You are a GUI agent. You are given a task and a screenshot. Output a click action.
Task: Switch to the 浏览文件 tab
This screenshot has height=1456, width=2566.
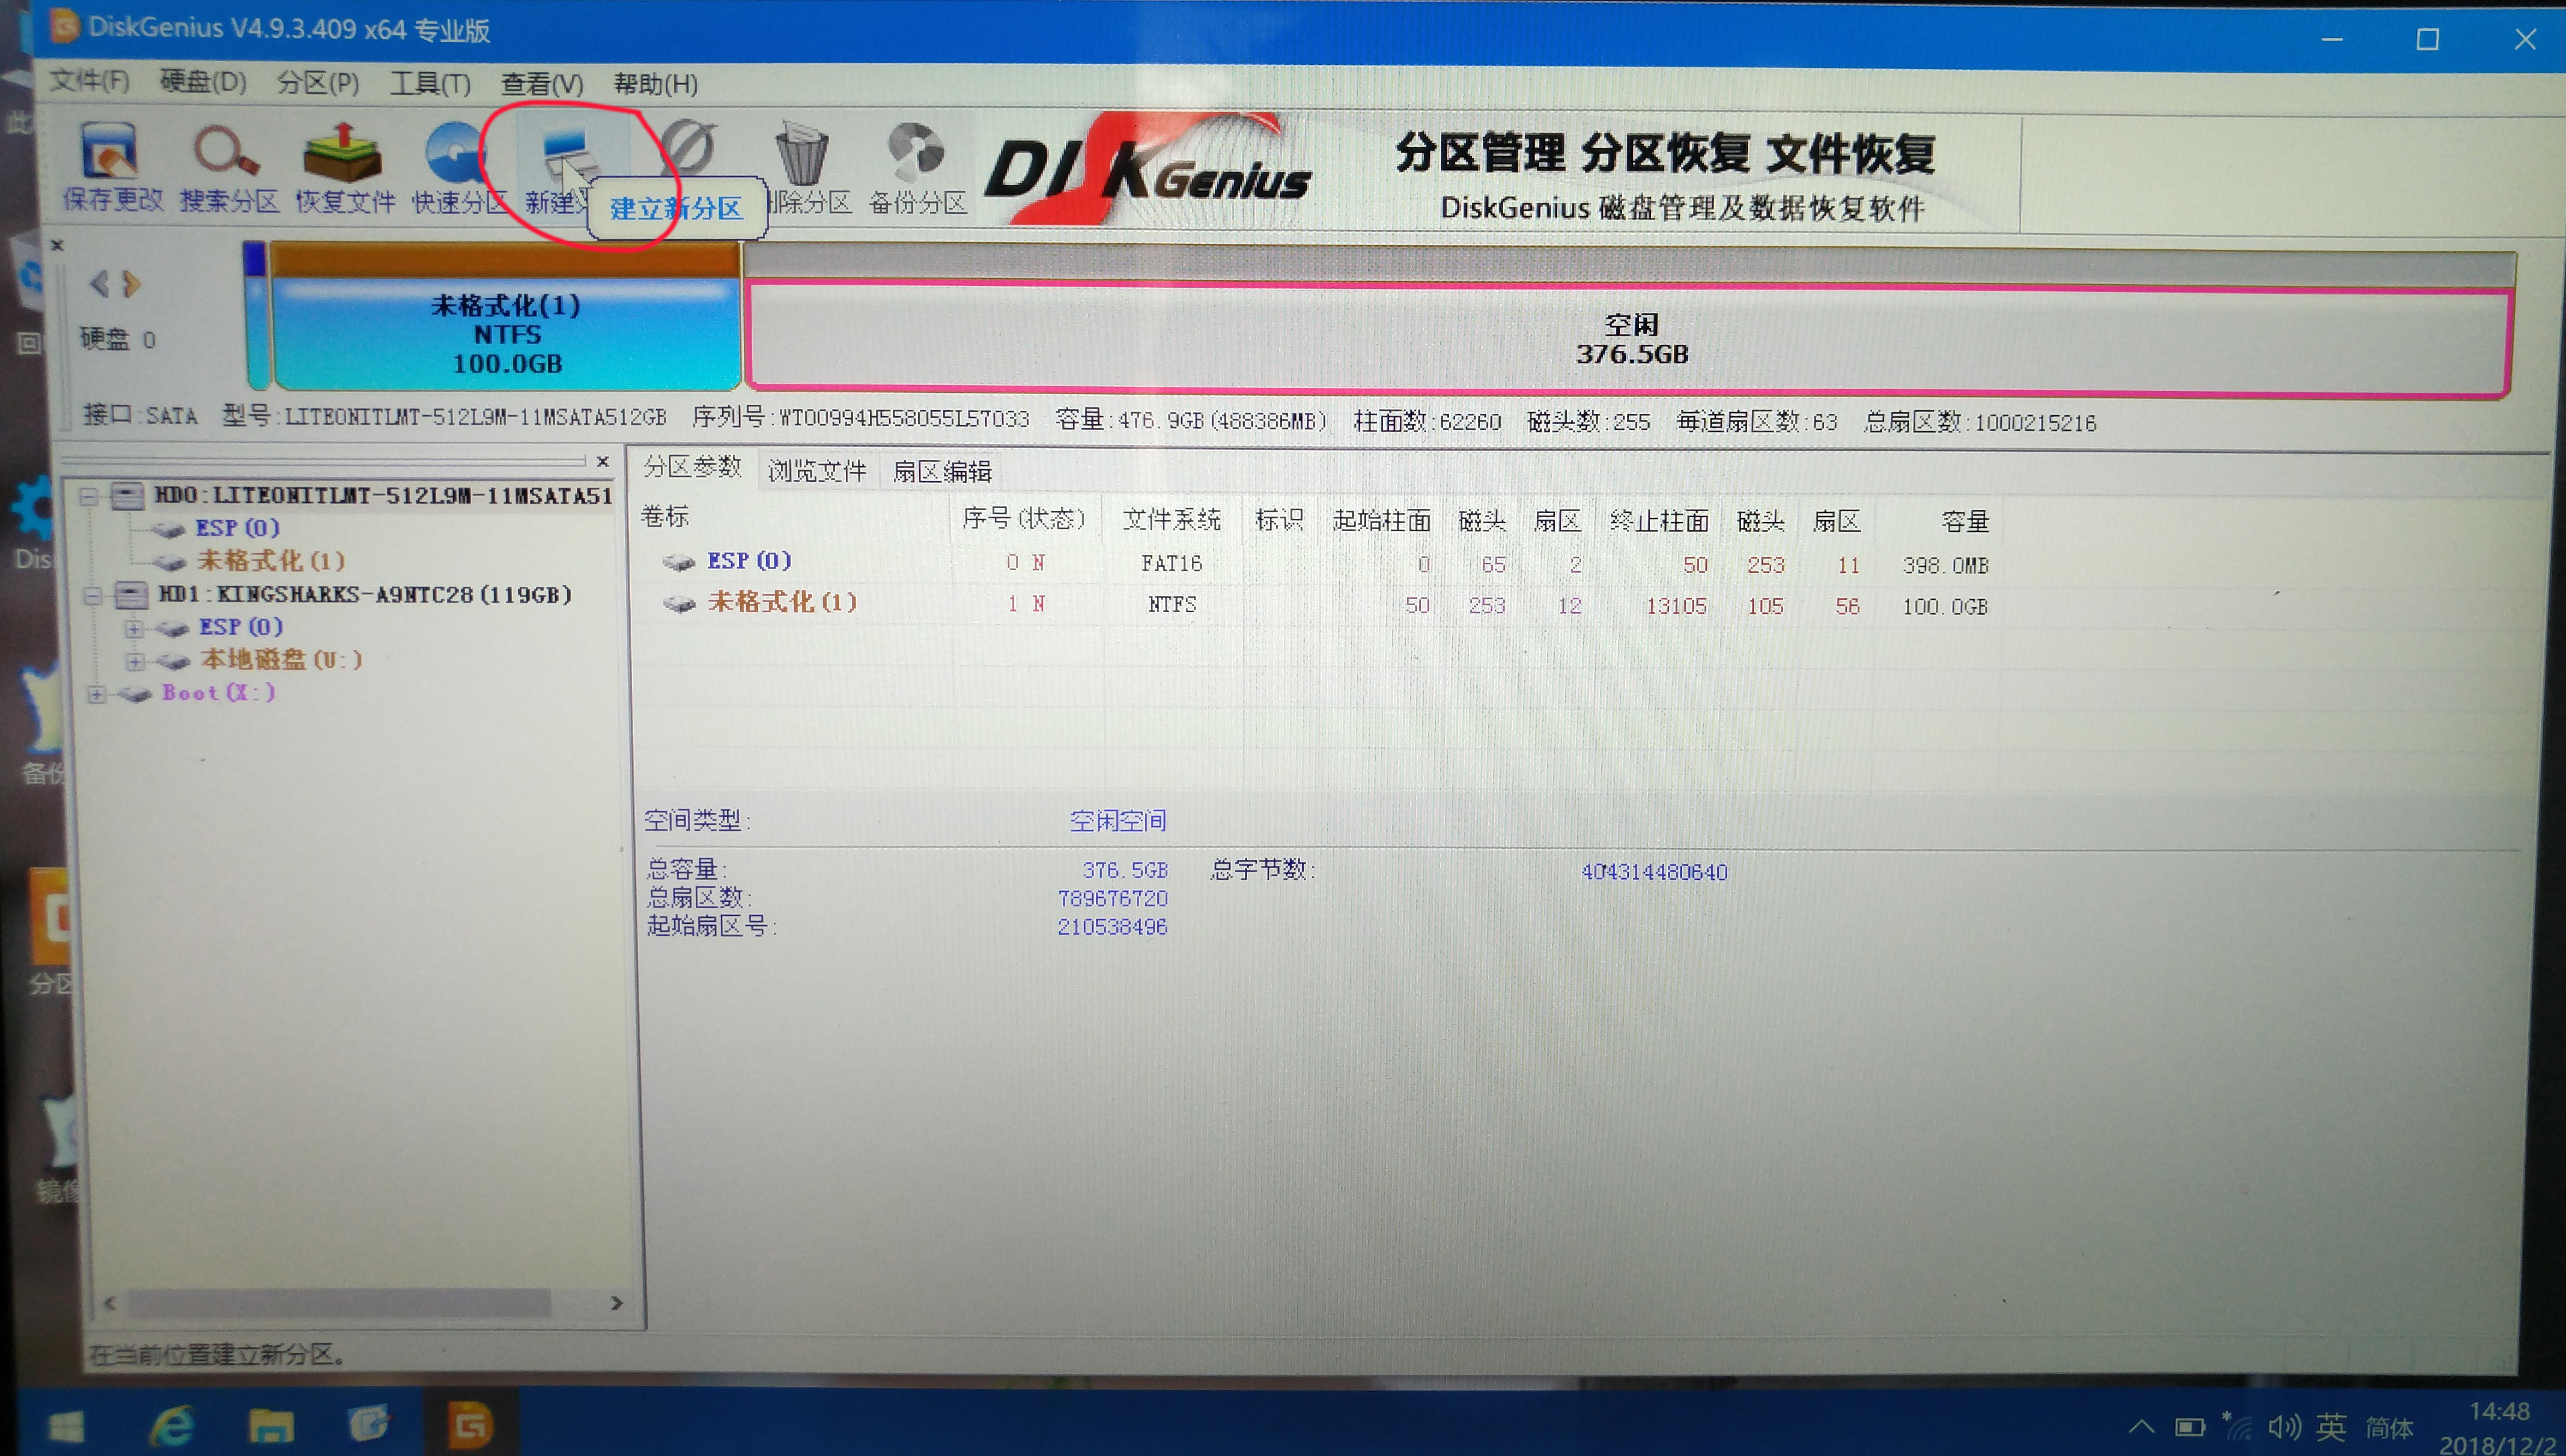[x=816, y=470]
